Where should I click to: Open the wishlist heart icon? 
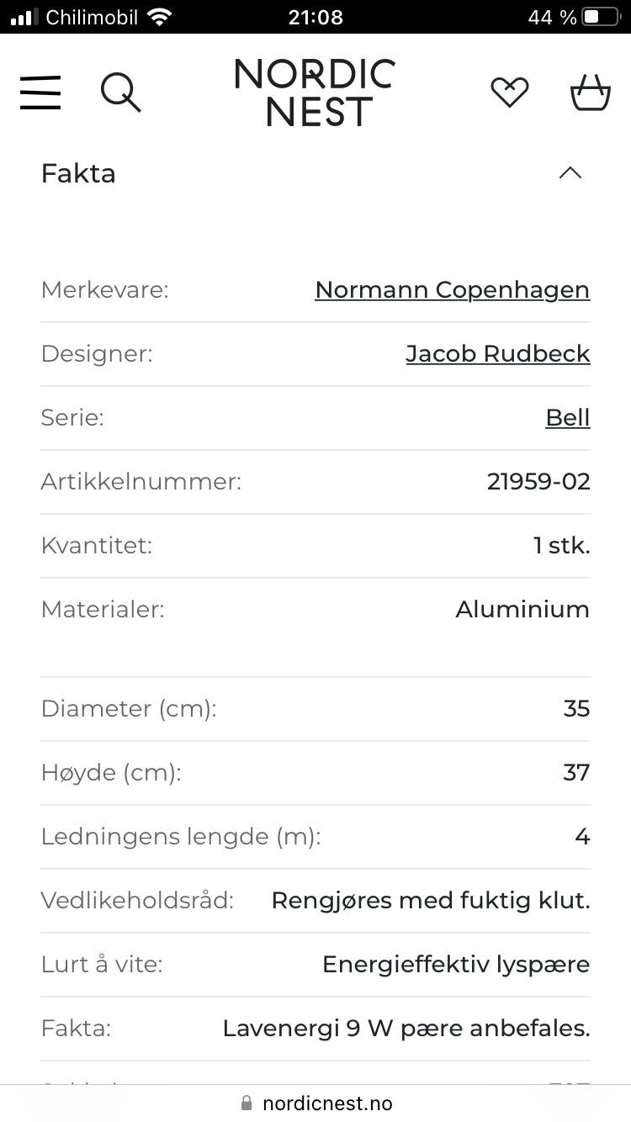pos(510,92)
